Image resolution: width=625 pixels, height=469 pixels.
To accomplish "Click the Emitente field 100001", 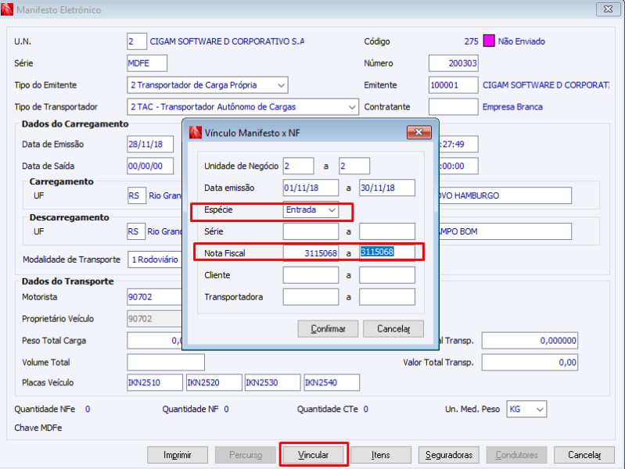I will point(453,85).
